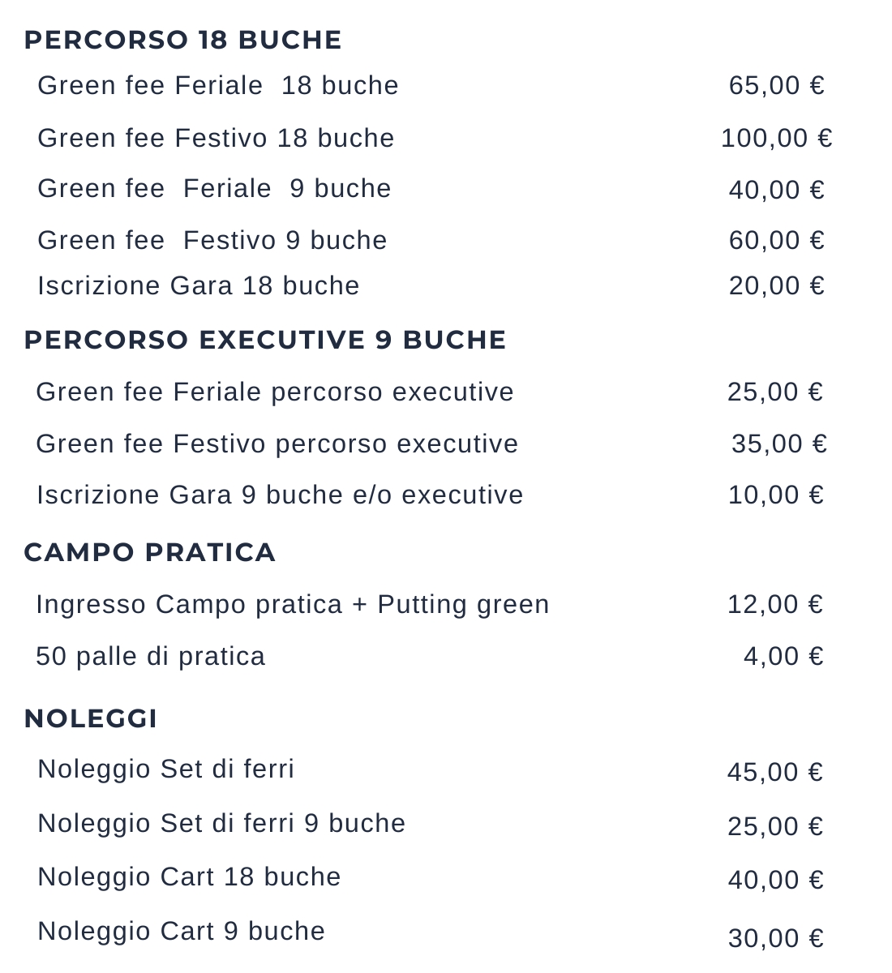
Task: Click Noleggio Cart 9 buche
Action: tap(181, 931)
